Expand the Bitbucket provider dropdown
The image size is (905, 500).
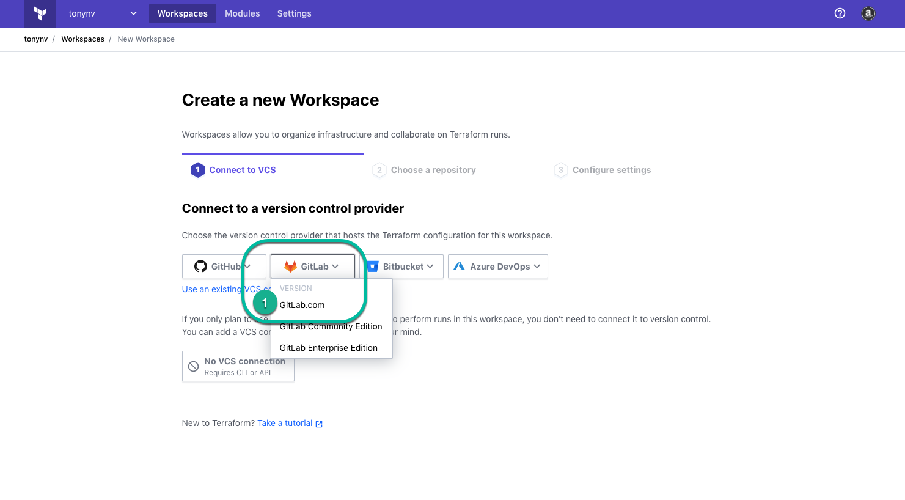point(401,267)
